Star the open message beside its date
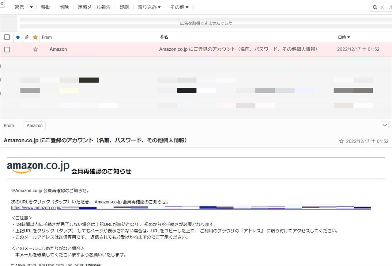The image size is (392, 266). pos(341,141)
